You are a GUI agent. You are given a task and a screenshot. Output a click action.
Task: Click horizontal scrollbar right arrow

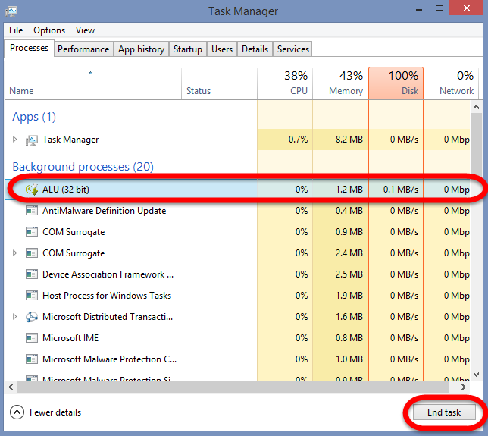464,387
